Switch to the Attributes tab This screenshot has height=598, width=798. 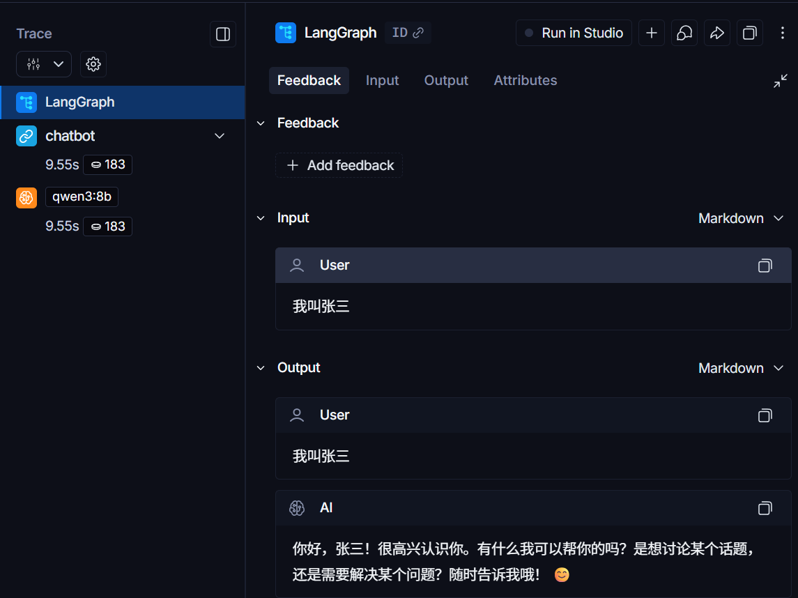(x=525, y=80)
